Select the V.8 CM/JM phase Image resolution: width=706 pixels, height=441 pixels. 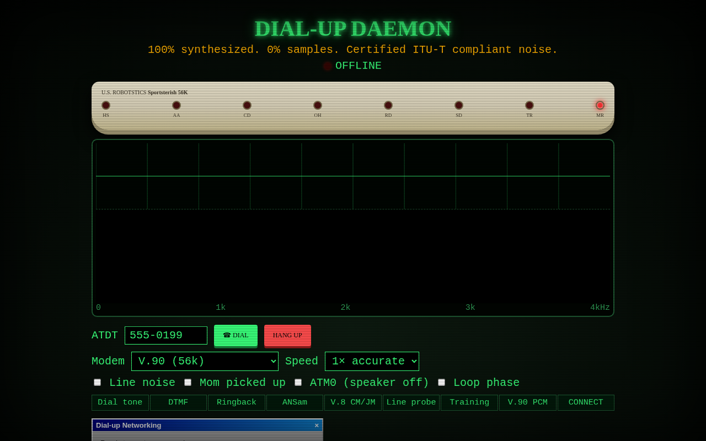click(353, 402)
